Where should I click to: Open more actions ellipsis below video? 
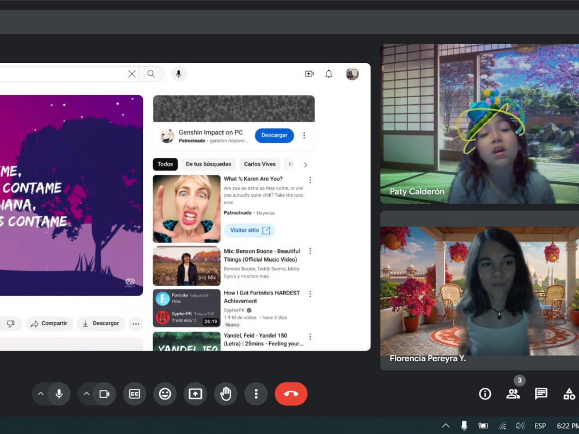pyautogui.click(x=136, y=324)
